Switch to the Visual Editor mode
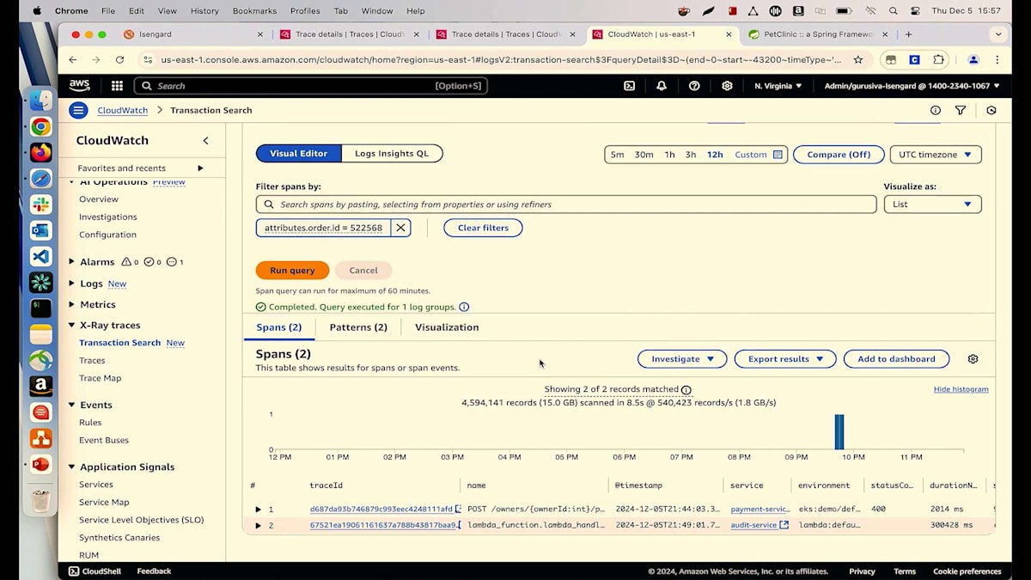The height and width of the screenshot is (580, 1031). pos(299,154)
